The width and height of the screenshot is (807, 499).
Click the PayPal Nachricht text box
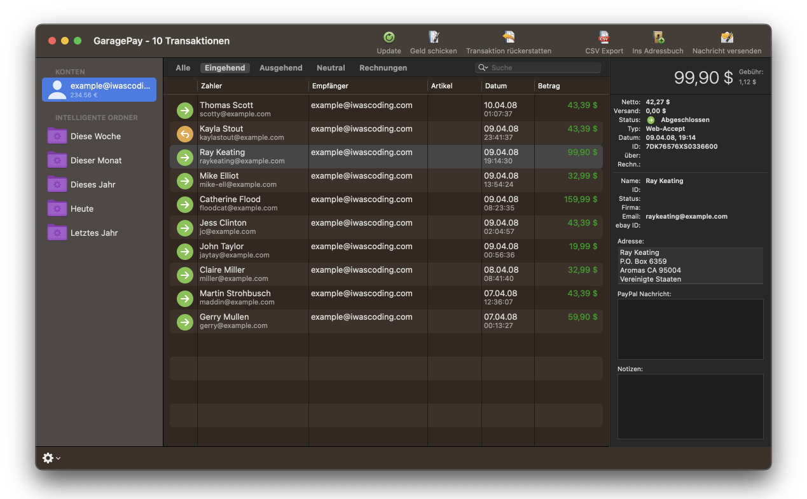(x=690, y=329)
